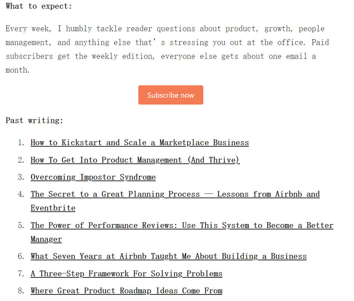Open Where Great Product Roadmap Ideas Come From
The height and width of the screenshot is (301, 354).
126,291
